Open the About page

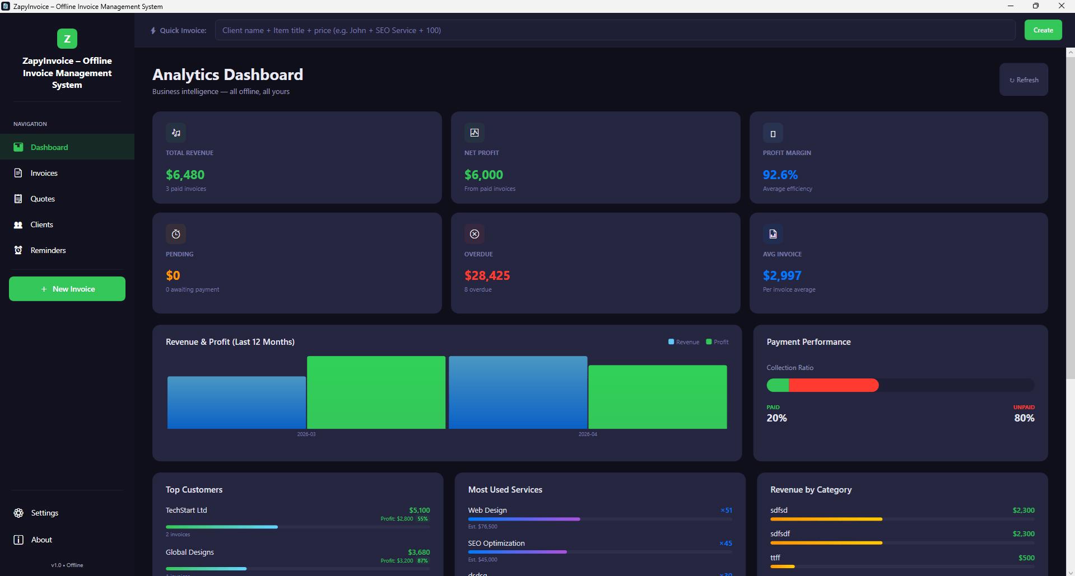(67, 540)
